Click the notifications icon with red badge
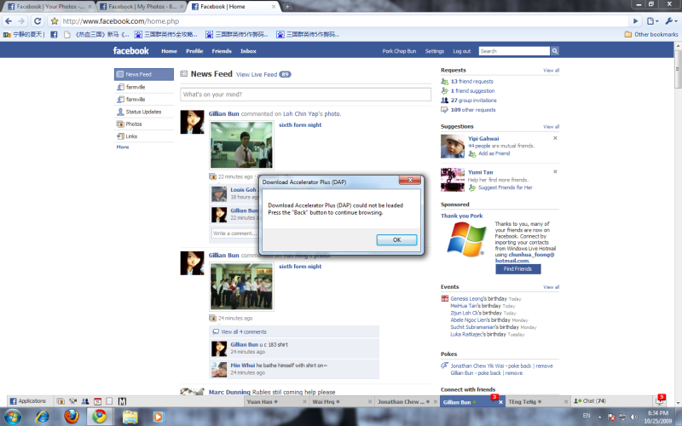This screenshot has width=682, height=426. tap(660, 400)
